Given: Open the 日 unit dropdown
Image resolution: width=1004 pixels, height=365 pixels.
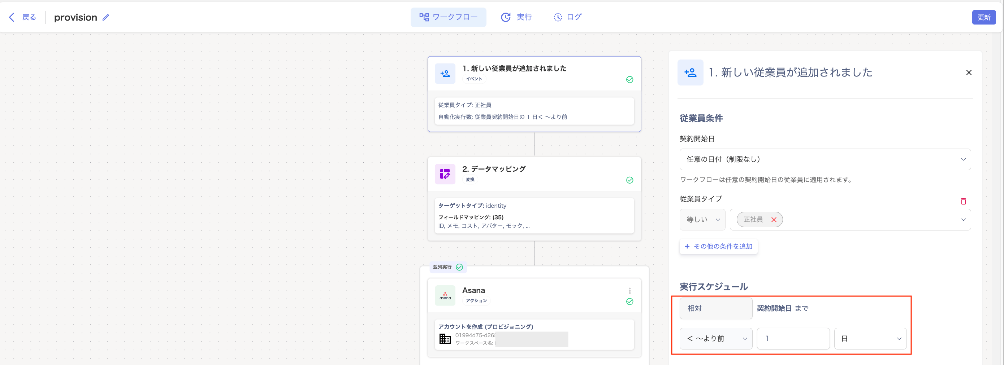Looking at the screenshot, I should tap(870, 339).
